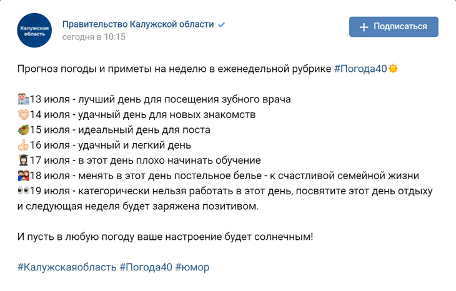Click the salad emoji before 15 июля
The height and width of the screenshot is (291, 456).
click(24, 130)
